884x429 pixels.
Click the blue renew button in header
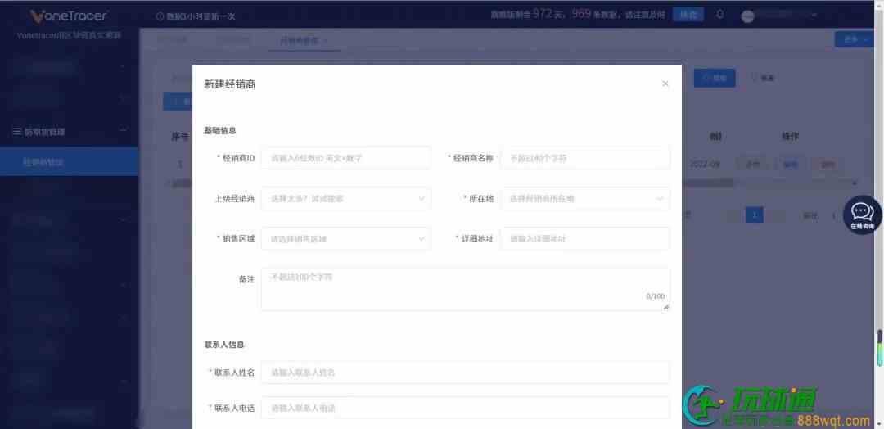tap(688, 15)
